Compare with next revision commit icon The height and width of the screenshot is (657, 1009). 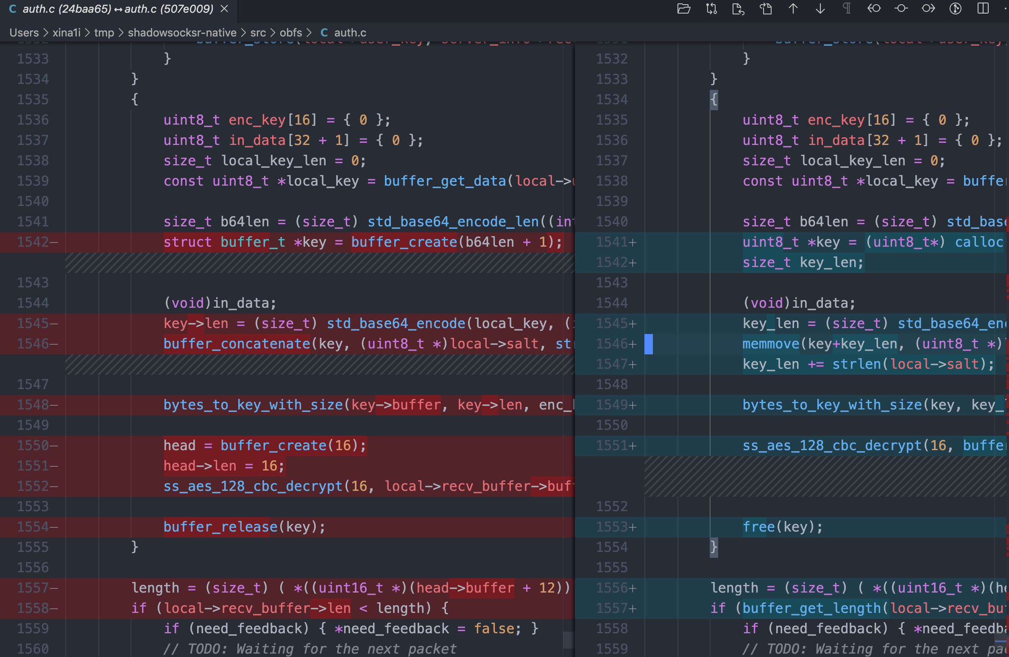(928, 8)
